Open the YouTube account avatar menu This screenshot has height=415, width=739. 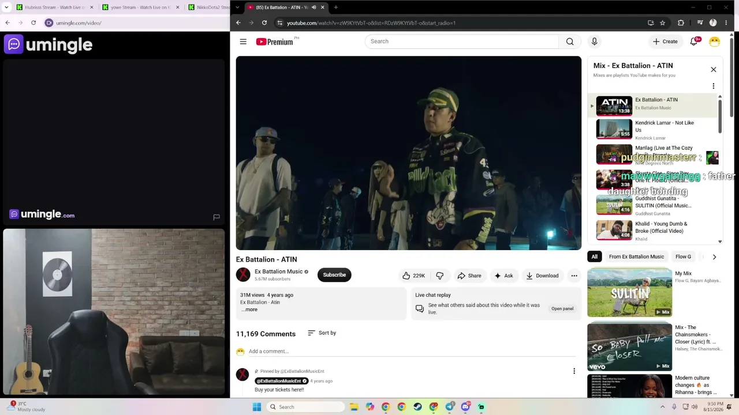pyautogui.click(x=714, y=41)
